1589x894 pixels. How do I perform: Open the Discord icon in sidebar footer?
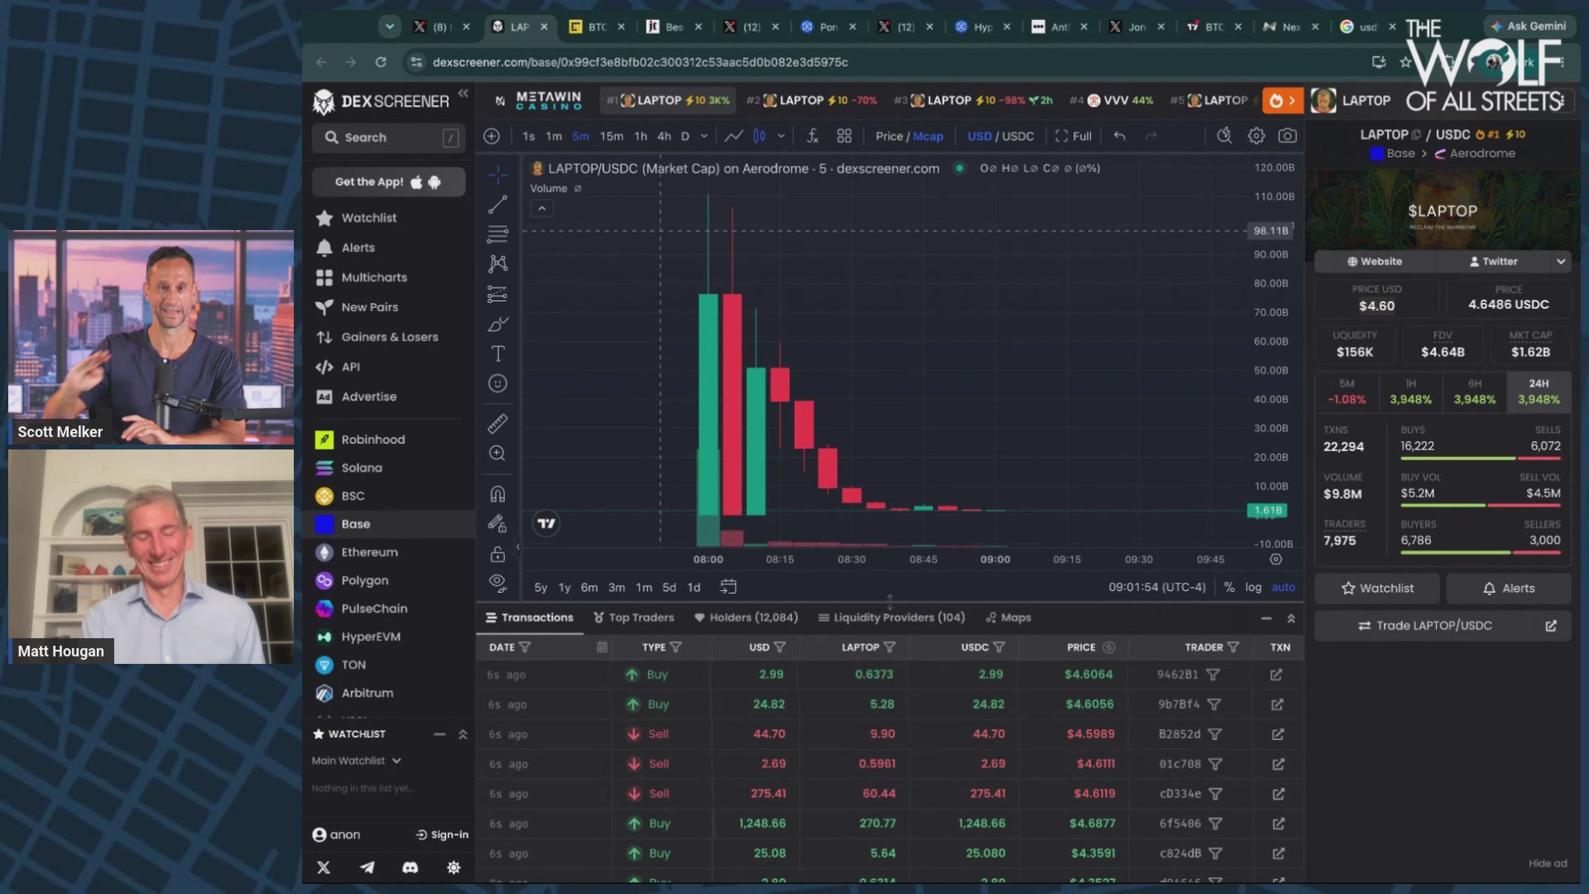(x=410, y=868)
